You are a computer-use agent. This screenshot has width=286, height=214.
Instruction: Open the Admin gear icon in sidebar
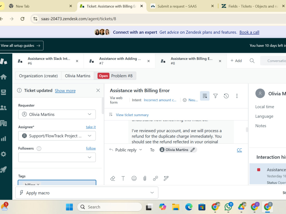pos(4,154)
